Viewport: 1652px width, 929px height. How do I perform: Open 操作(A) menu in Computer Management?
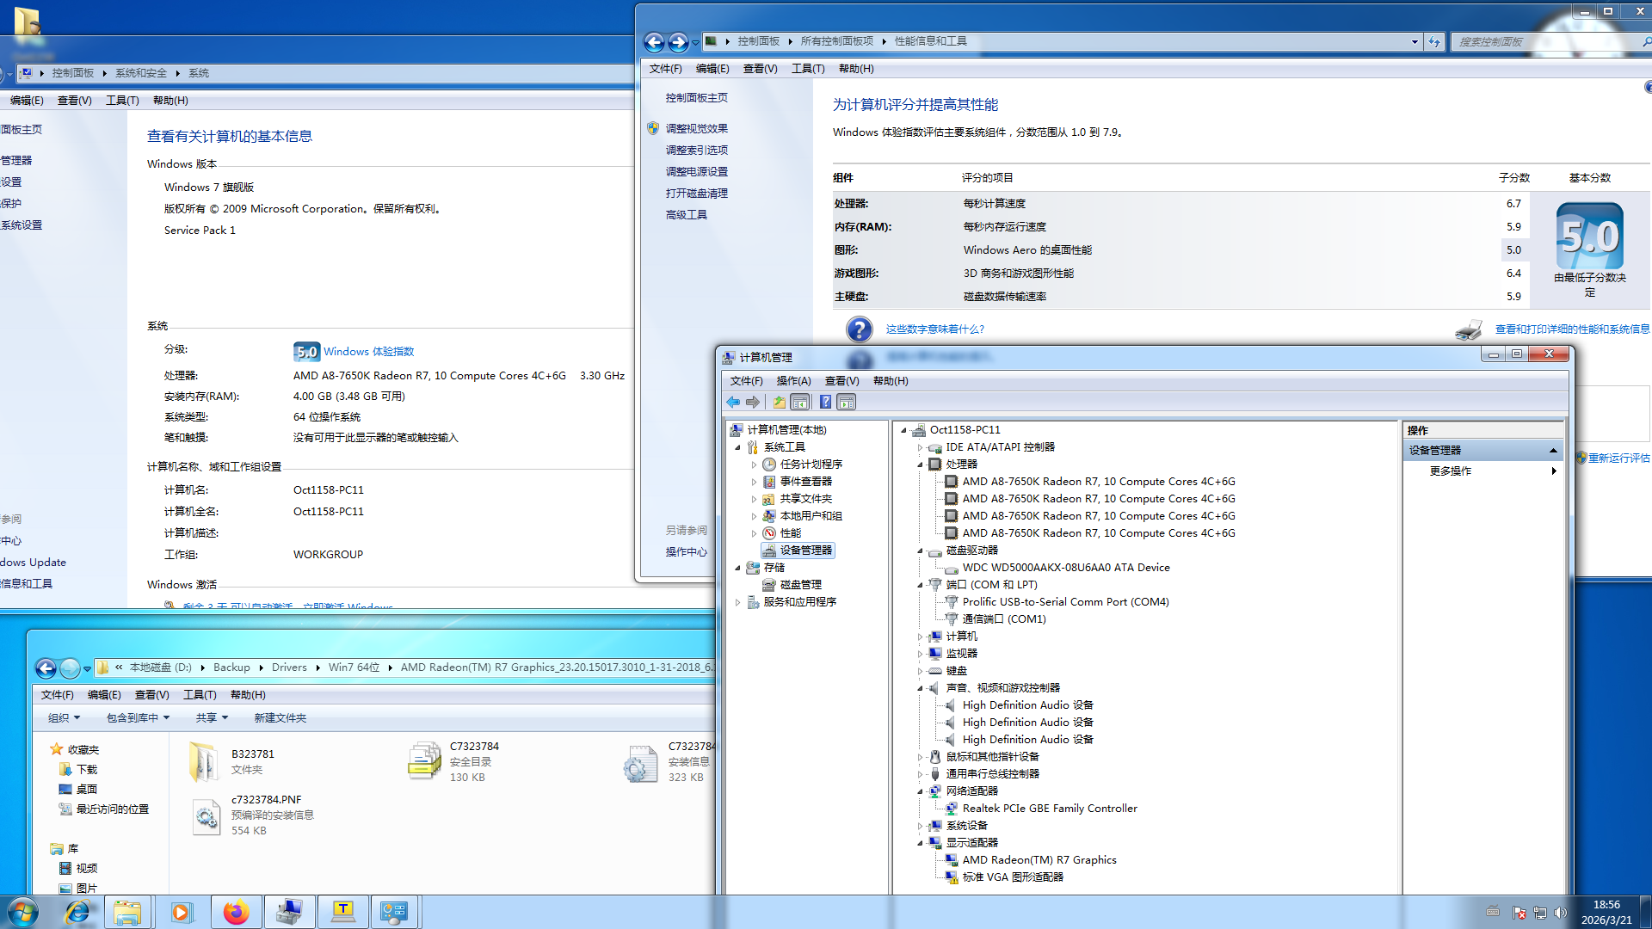tap(793, 380)
